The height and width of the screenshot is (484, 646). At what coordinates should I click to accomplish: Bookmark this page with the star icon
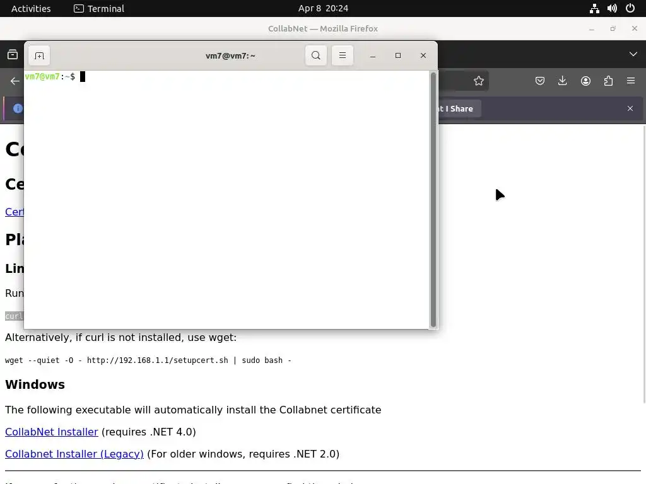pos(478,81)
